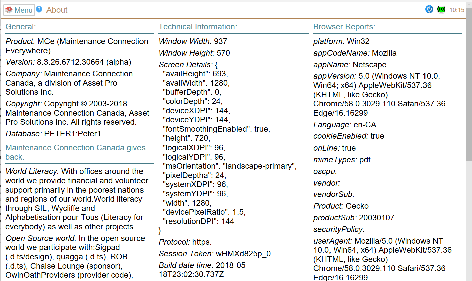
Task: Click the "fontSmoothingEnabled": true line
Action: pos(216,129)
